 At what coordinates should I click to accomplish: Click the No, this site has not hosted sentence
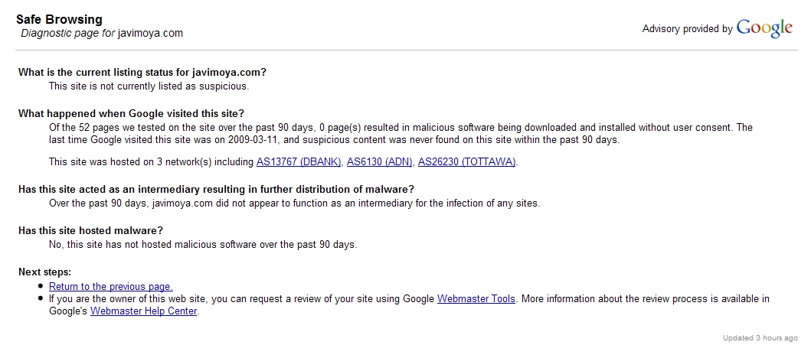pyautogui.click(x=203, y=244)
